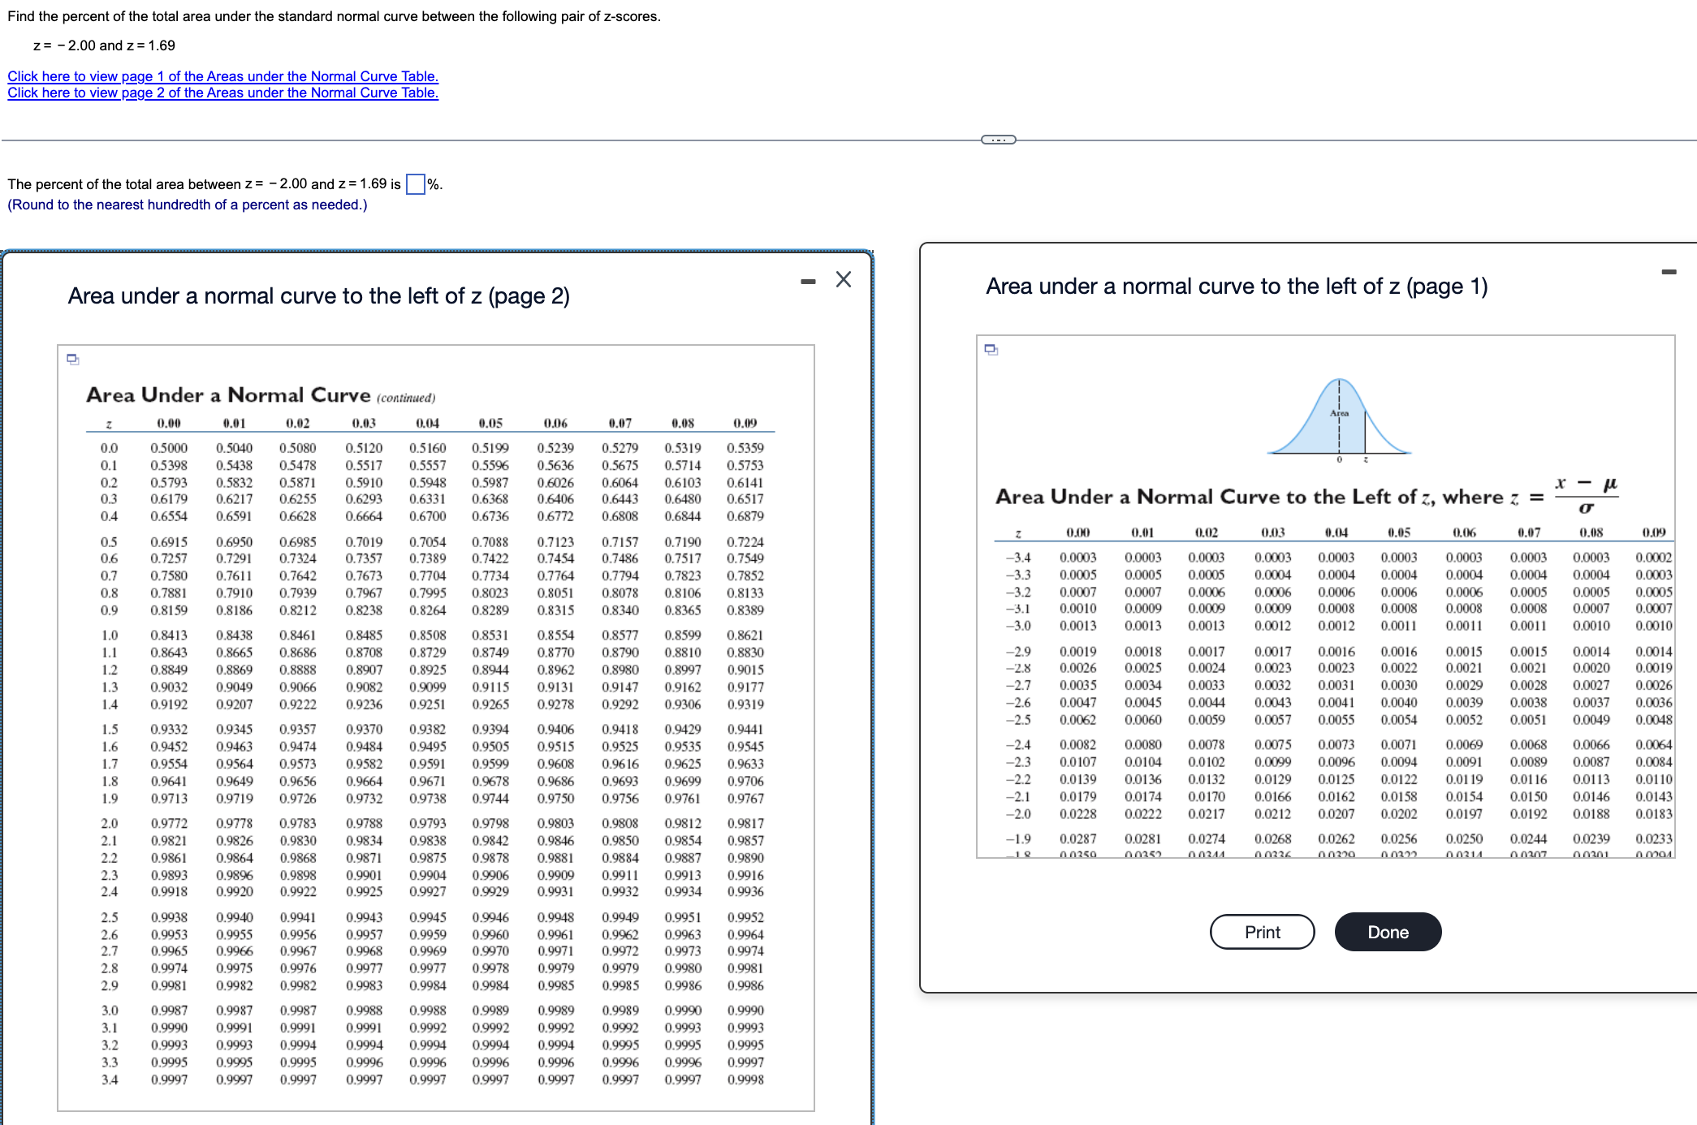The height and width of the screenshot is (1125, 1697).
Task: Click the page 1 popup title text
Action: (1236, 287)
